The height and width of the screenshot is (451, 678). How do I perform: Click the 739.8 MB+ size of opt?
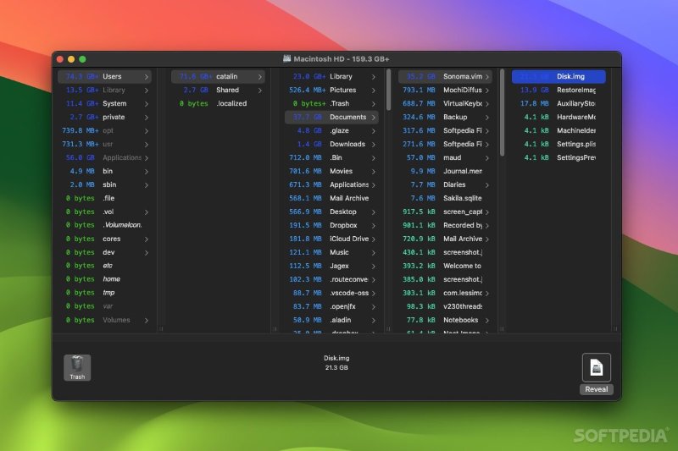(81, 131)
